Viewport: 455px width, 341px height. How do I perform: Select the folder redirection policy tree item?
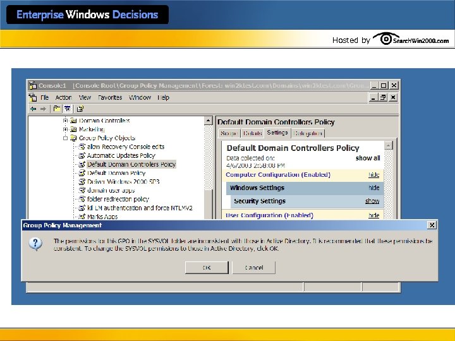(118, 199)
